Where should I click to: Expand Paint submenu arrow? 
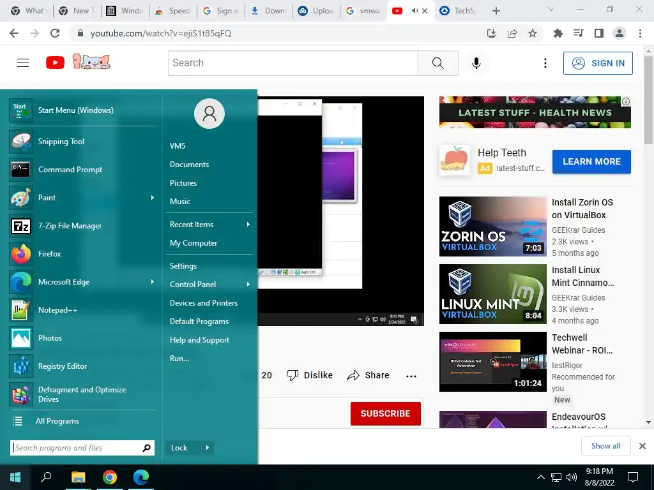click(152, 198)
